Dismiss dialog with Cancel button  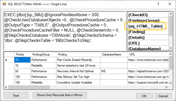click(163, 96)
